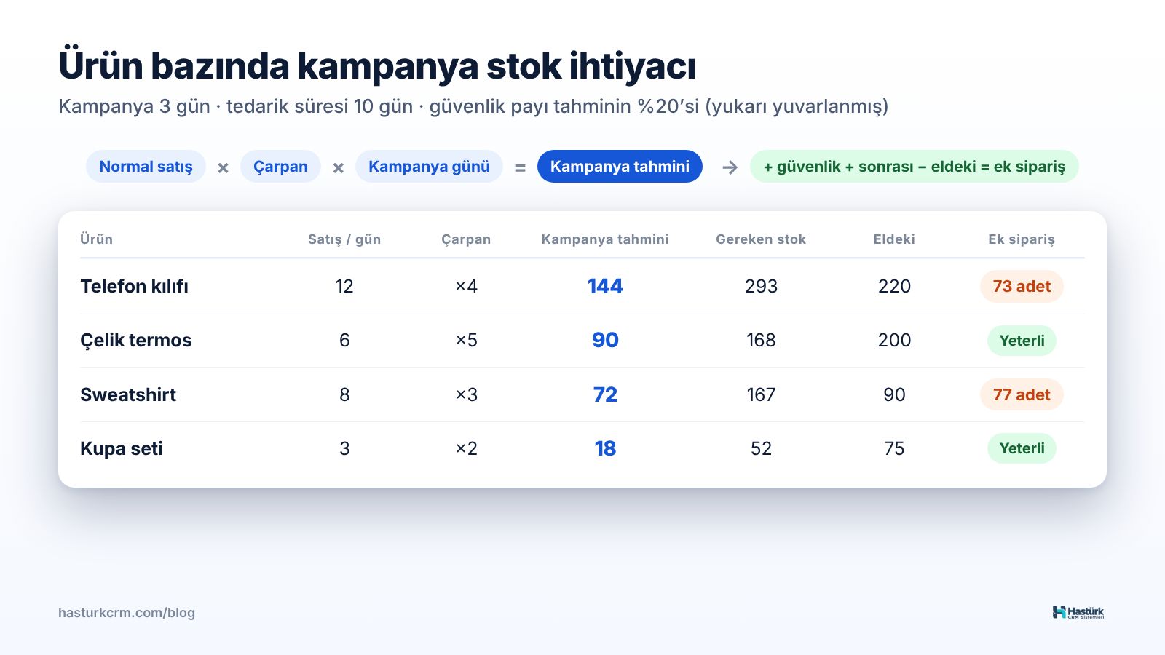Click the required stock value 168
The image size is (1165, 655).
761,340
